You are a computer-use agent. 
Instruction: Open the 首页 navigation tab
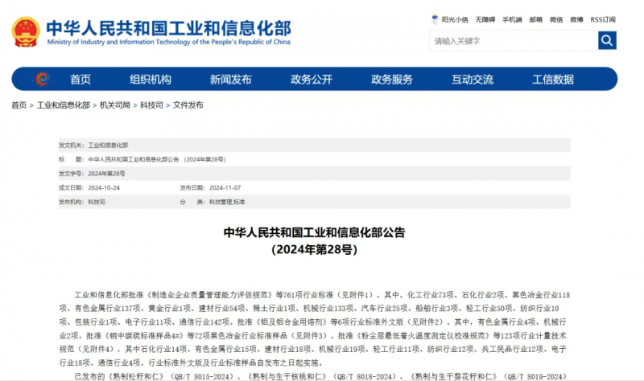pos(80,79)
